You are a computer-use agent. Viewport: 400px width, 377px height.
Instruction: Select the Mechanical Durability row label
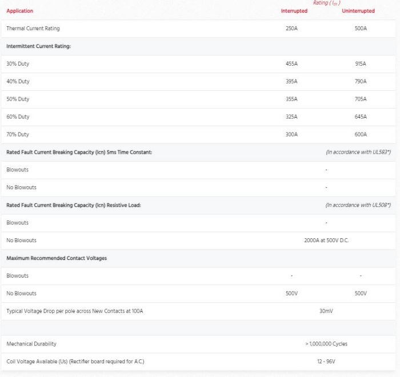31,344
